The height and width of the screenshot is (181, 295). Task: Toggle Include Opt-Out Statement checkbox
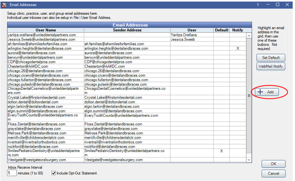[54, 173]
